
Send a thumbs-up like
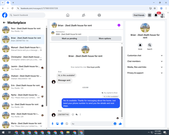pyautogui.click(x=120, y=124)
